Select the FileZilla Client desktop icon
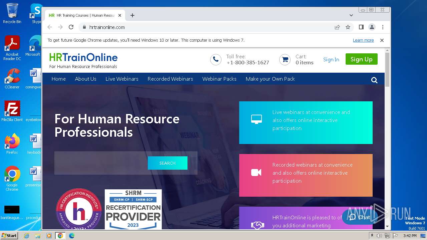This screenshot has width=427, height=240. tap(12, 111)
